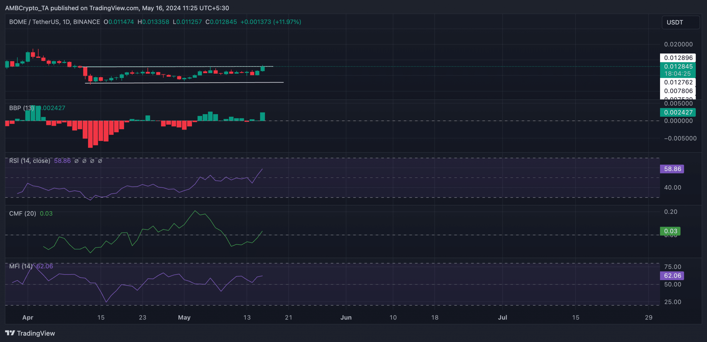Click the BOME / TetherUS symbol title
This screenshot has height=342, width=707.
[54, 22]
